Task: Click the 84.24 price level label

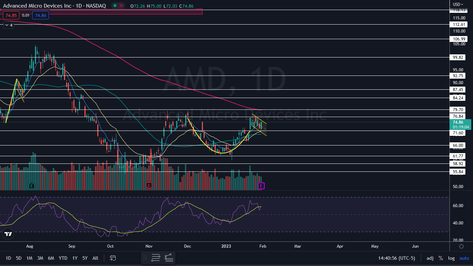Action: click(x=458, y=98)
